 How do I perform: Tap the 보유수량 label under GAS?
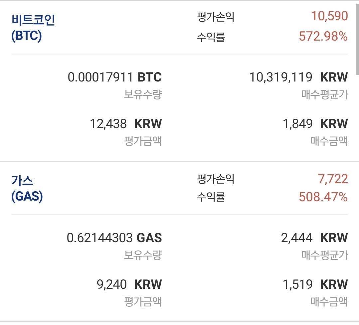142,255
